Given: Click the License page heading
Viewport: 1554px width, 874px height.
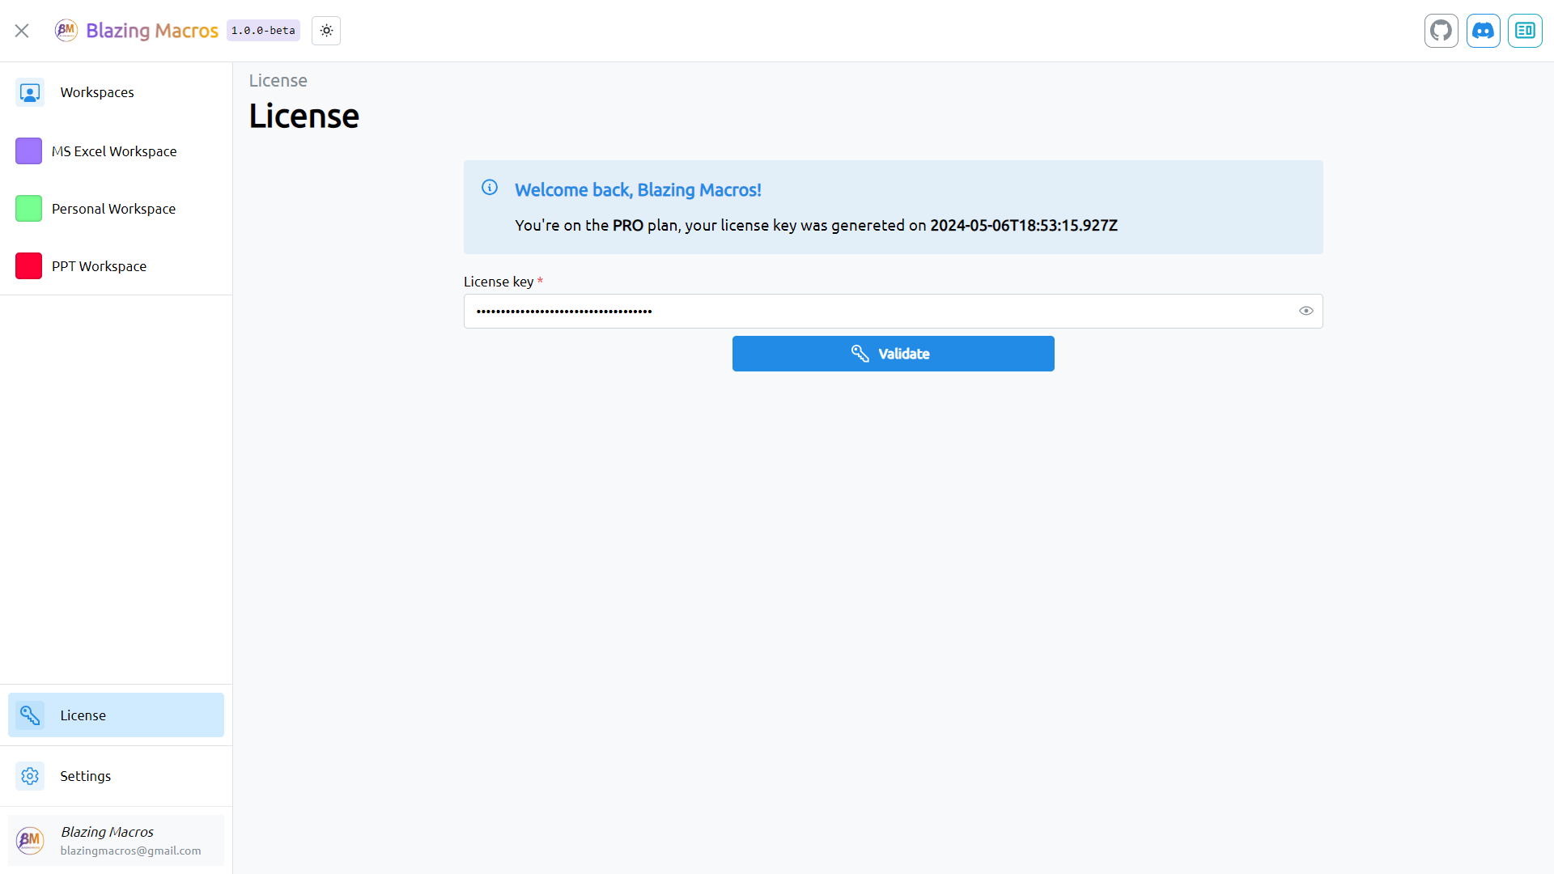Looking at the screenshot, I should pyautogui.click(x=304, y=116).
